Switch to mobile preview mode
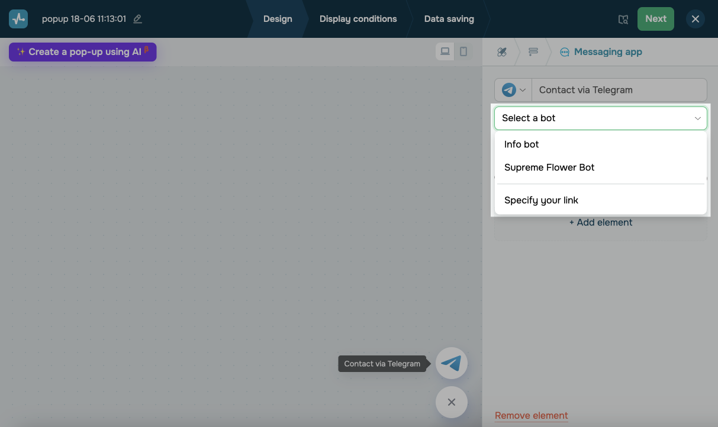 [x=463, y=51]
